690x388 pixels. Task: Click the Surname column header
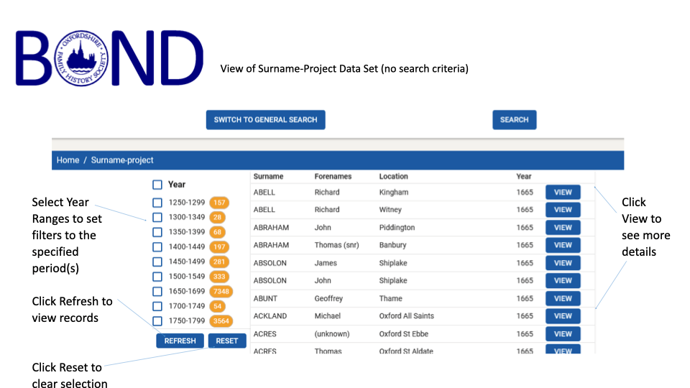268,177
